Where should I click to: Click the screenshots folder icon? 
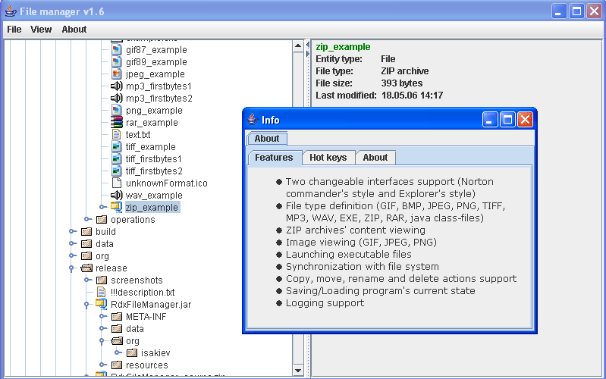click(102, 280)
